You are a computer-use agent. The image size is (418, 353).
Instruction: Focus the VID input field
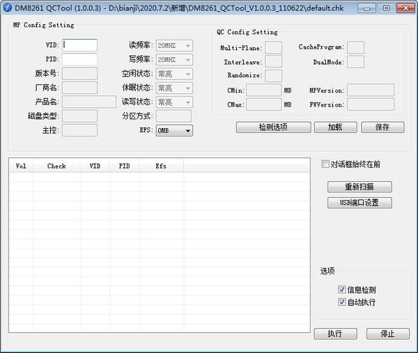(80, 45)
